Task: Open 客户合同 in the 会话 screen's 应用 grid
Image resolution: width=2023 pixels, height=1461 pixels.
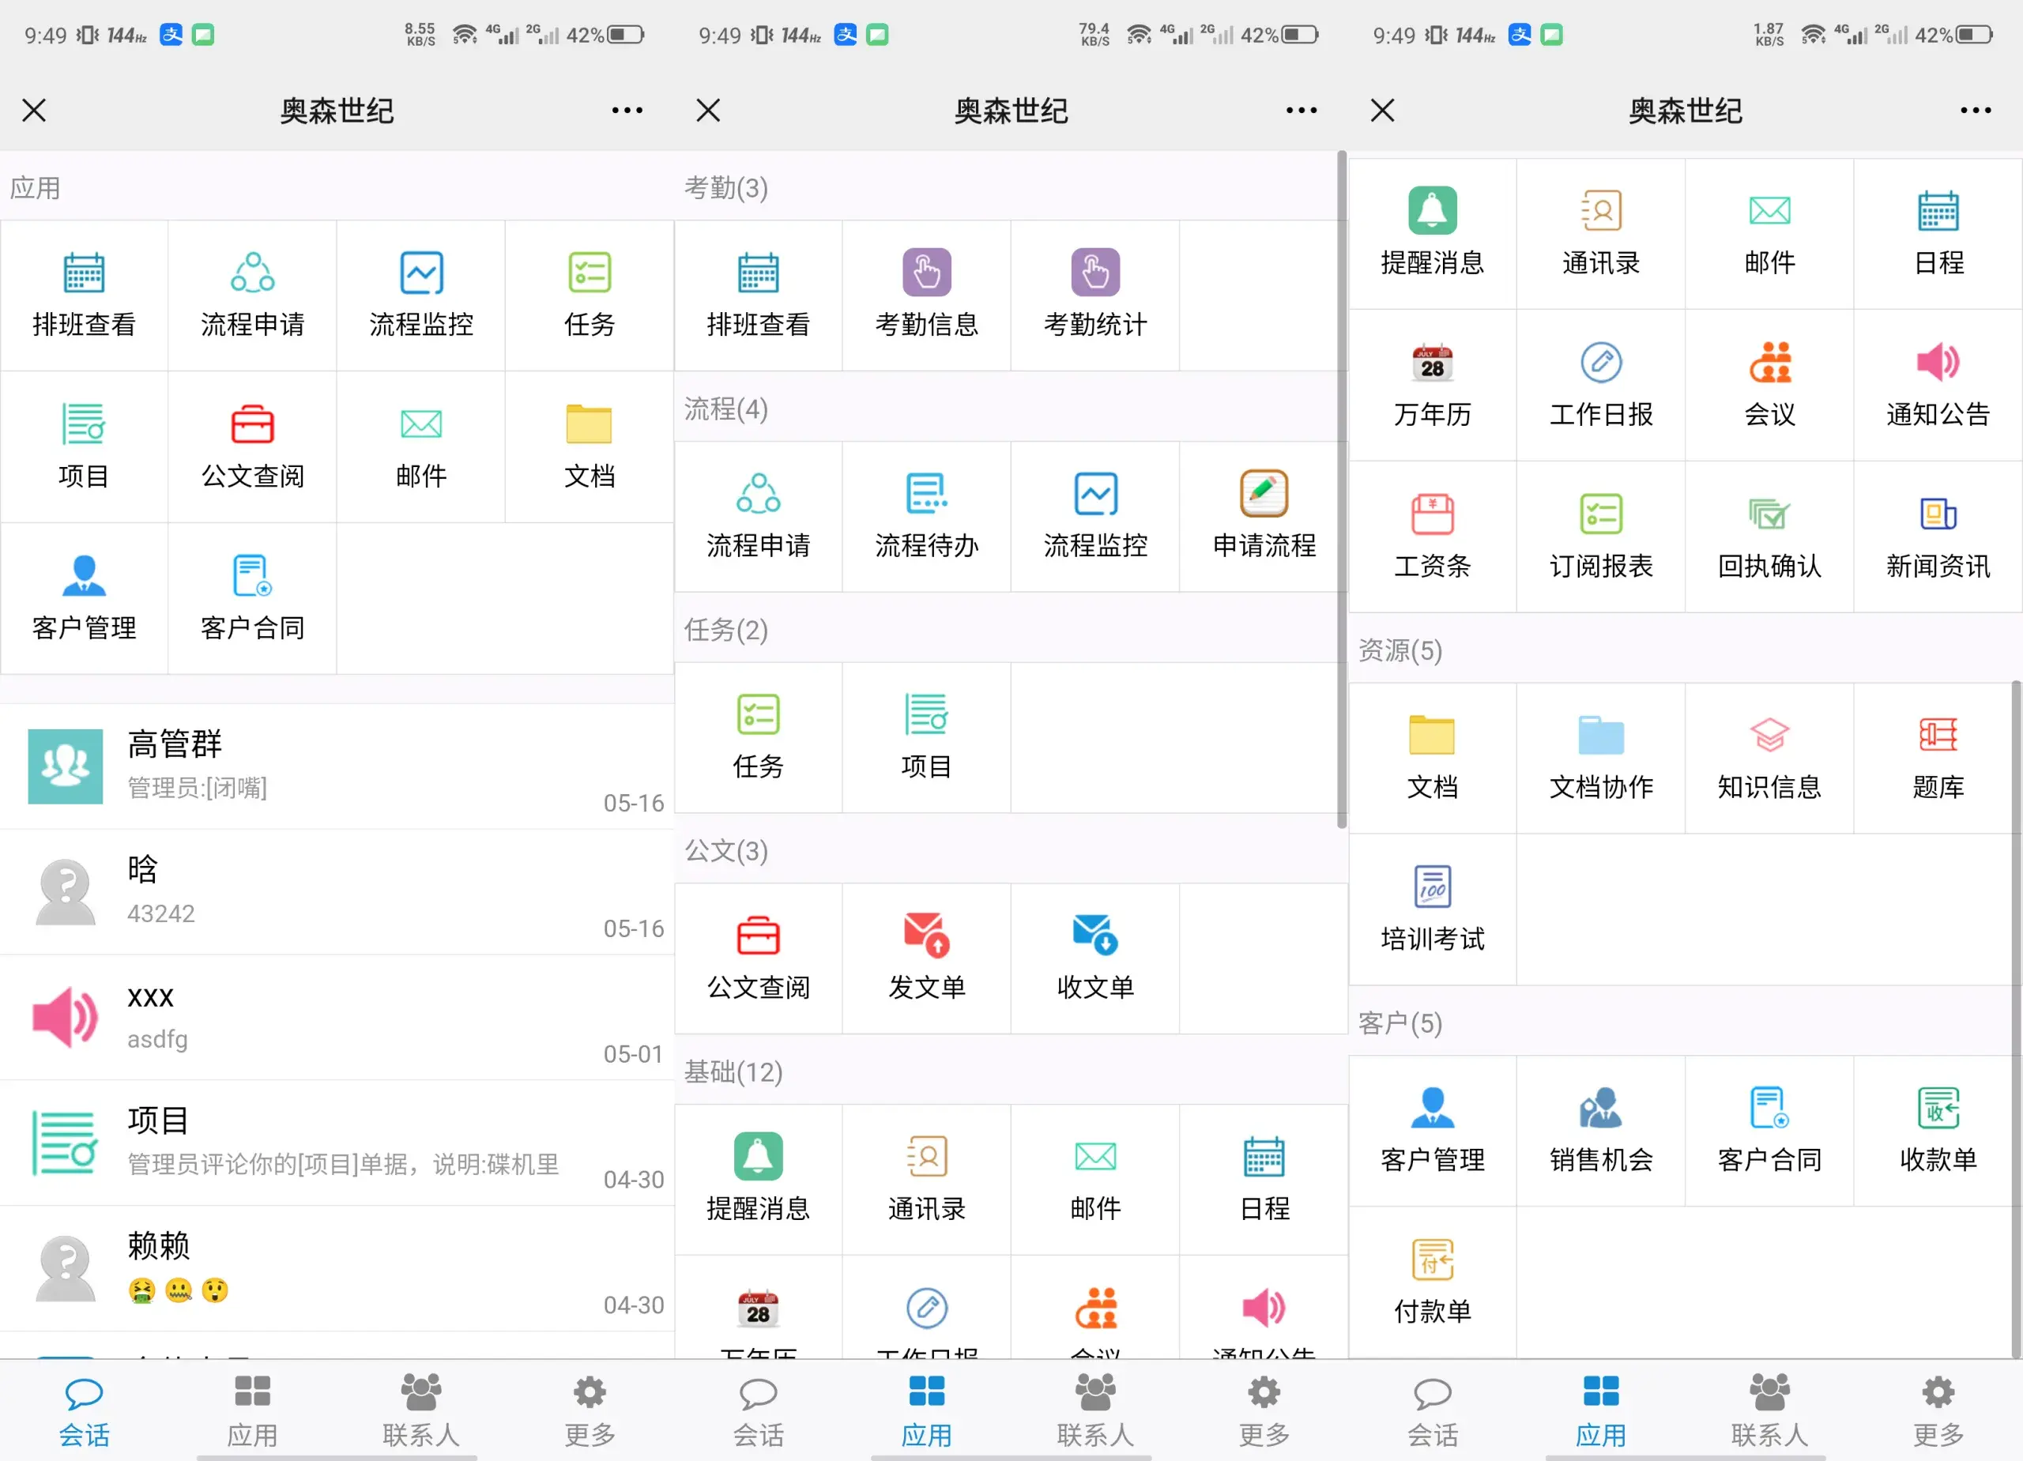Action: [x=252, y=598]
